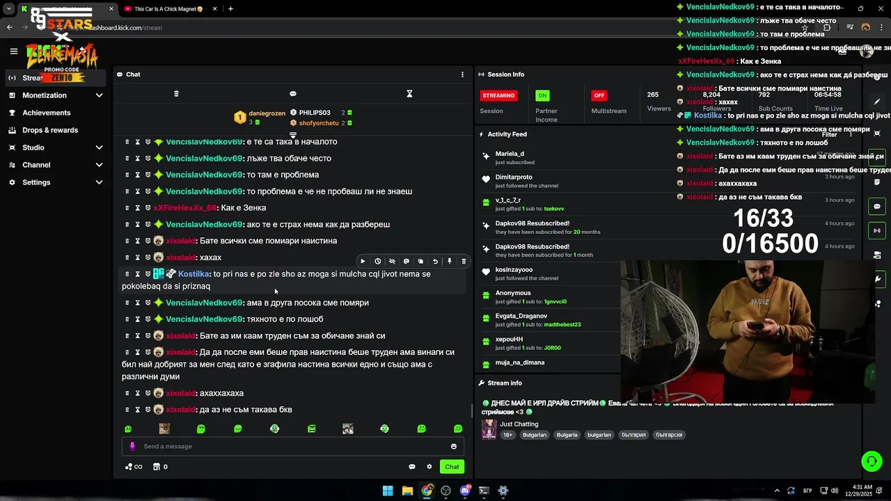Open Activity Feed Filter dropdown
Screen dimensions: 891x501
coord(829,134)
